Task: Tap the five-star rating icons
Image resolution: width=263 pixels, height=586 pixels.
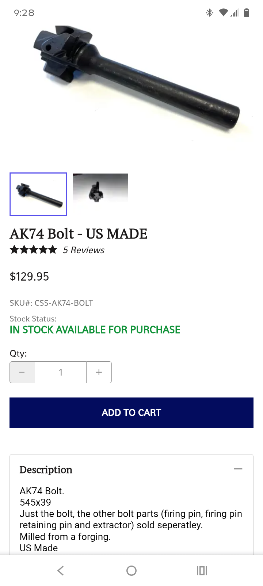Action: click(34, 250)
